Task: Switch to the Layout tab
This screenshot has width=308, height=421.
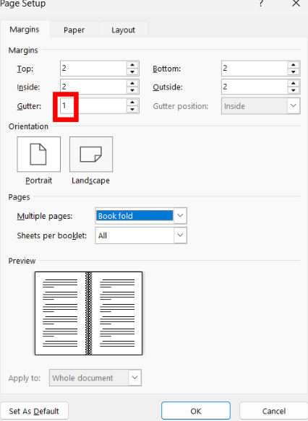Action: point(124,30)
